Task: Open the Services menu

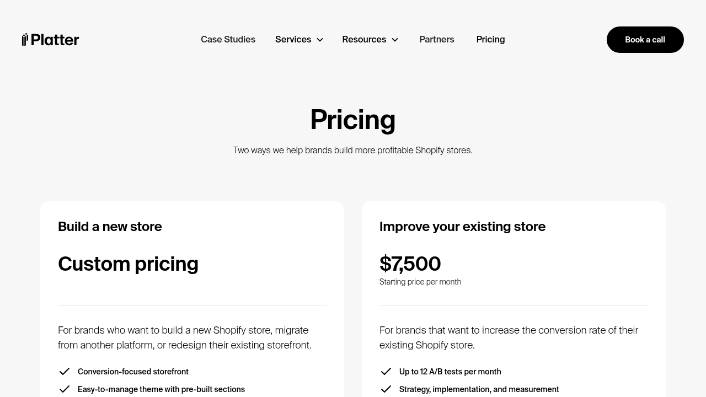Action: [x=299, y=40]
